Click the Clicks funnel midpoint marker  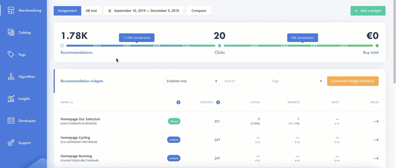click(x=219, y=46)
